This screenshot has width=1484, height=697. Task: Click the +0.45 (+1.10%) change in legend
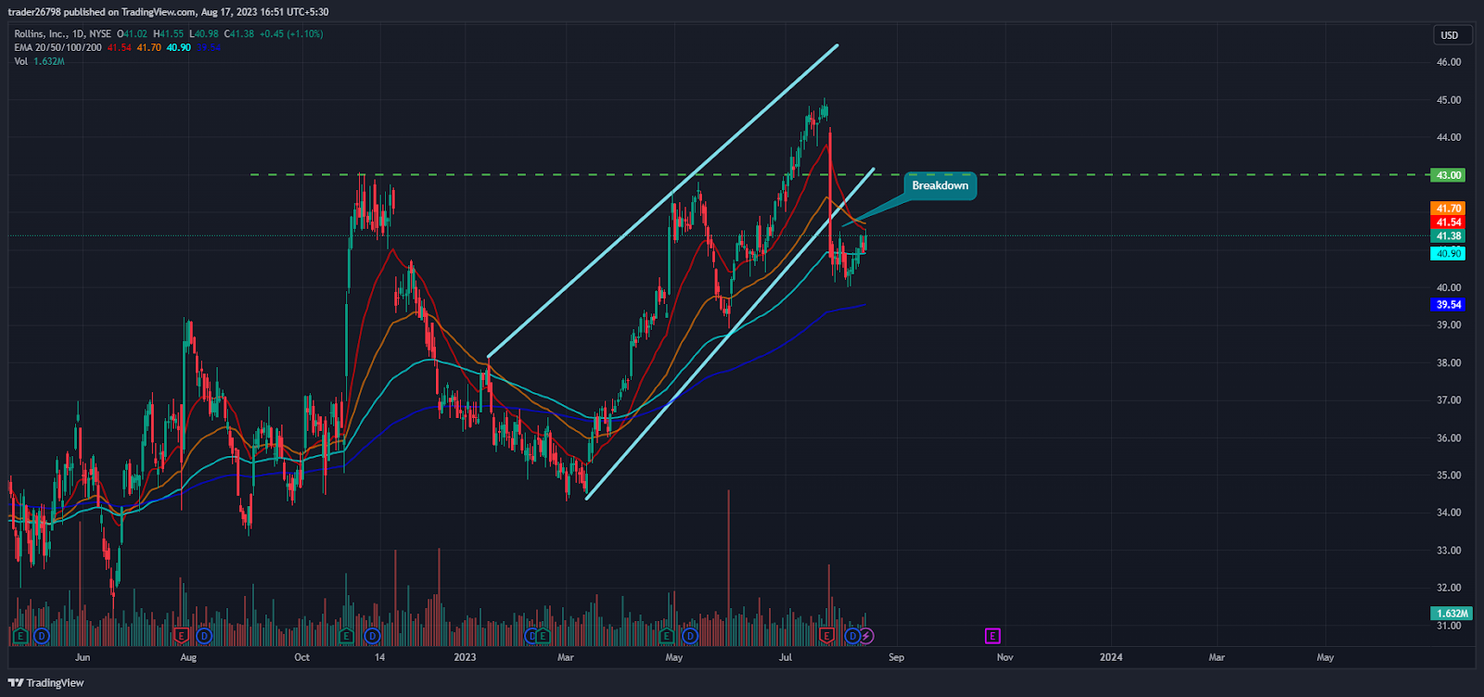pyautogui.click(x=291, y=34)
